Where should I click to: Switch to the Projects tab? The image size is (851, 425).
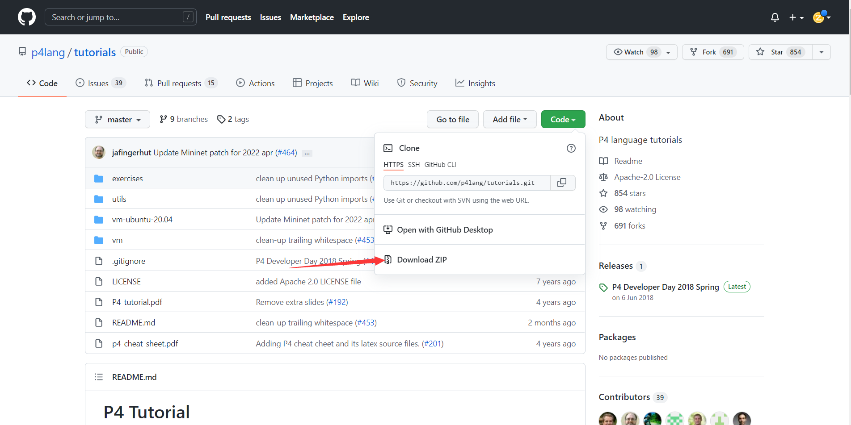click(313, 83)
